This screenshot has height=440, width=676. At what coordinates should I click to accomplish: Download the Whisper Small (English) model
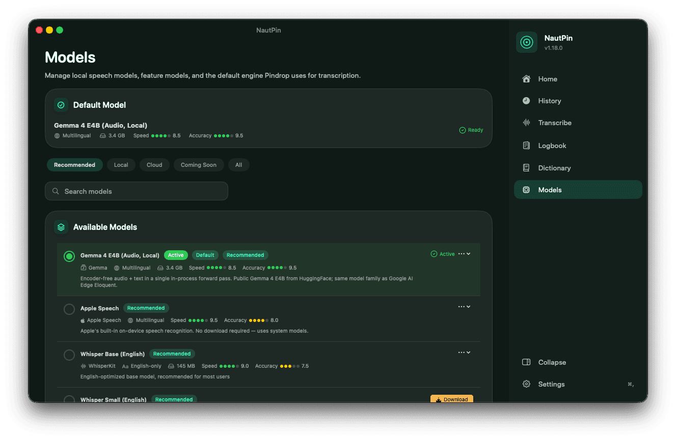[452, 399]
